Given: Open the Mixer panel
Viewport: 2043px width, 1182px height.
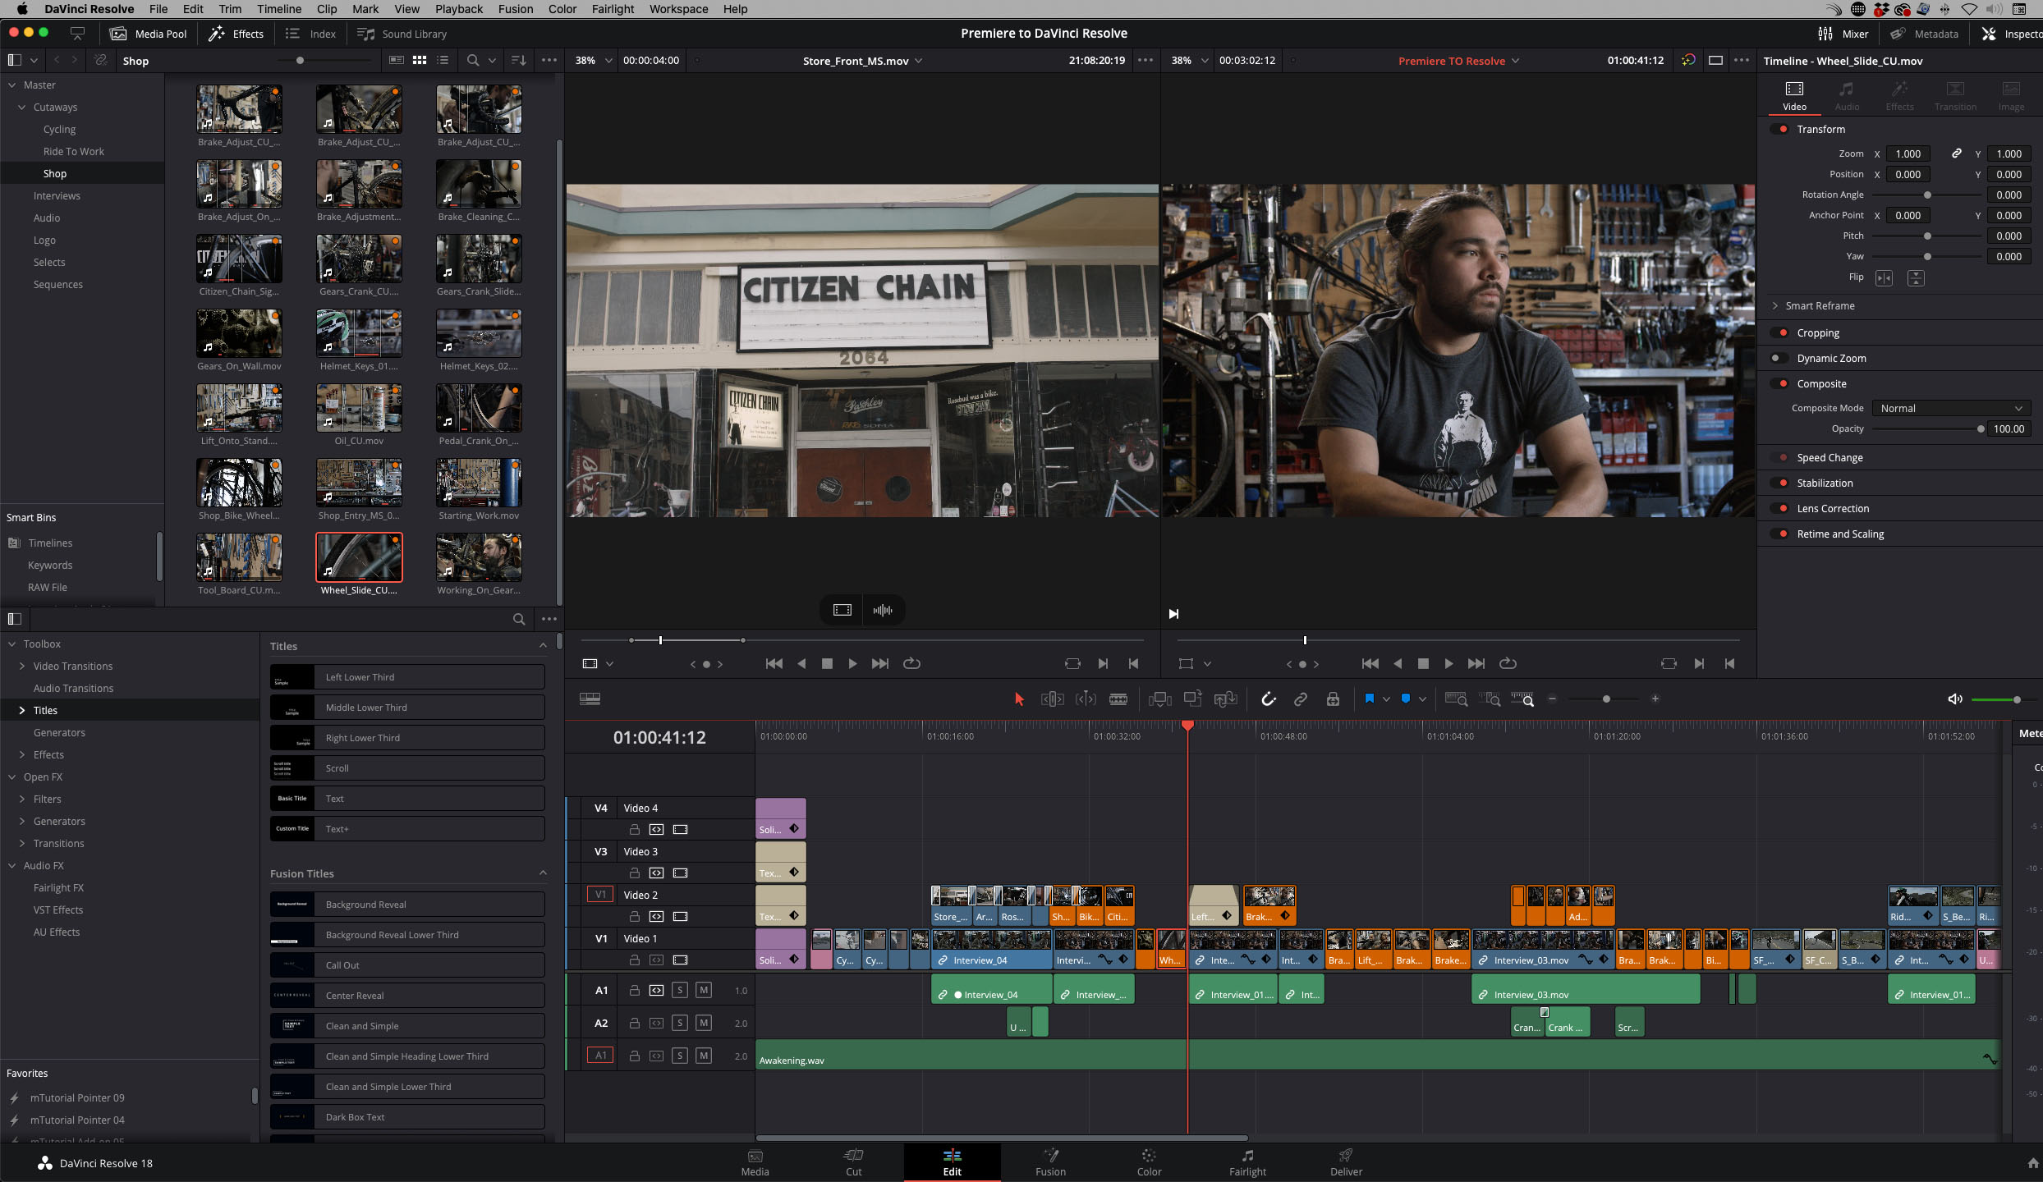Looking at the screenshot, I should click(x=1843, y=34).
